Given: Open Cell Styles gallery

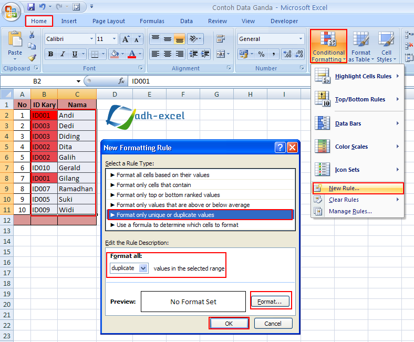Looking at the screenshot, I should coord(386,46).
